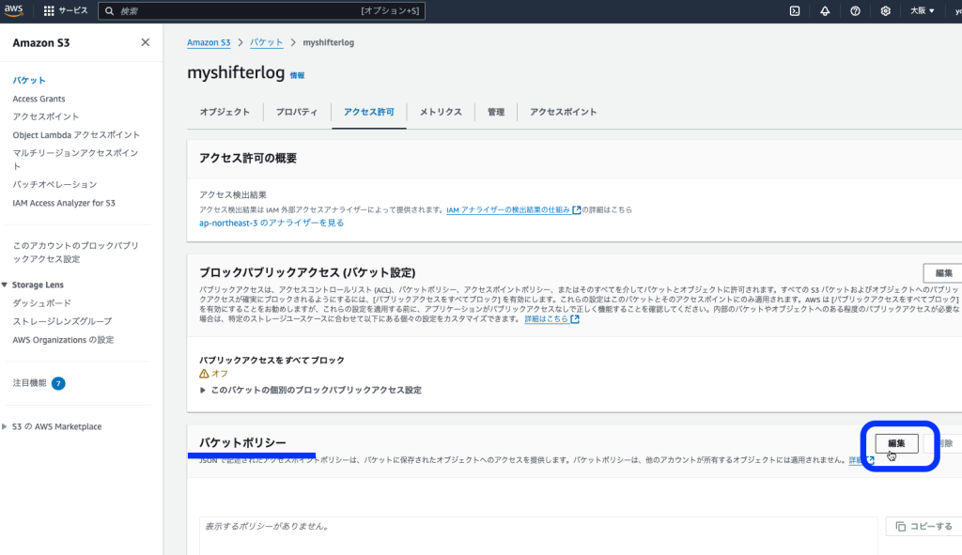The height and width of the screenshot is (555, 962).
Task: Switch to the メトリクス tab
Action: click(x=441, y=112)
